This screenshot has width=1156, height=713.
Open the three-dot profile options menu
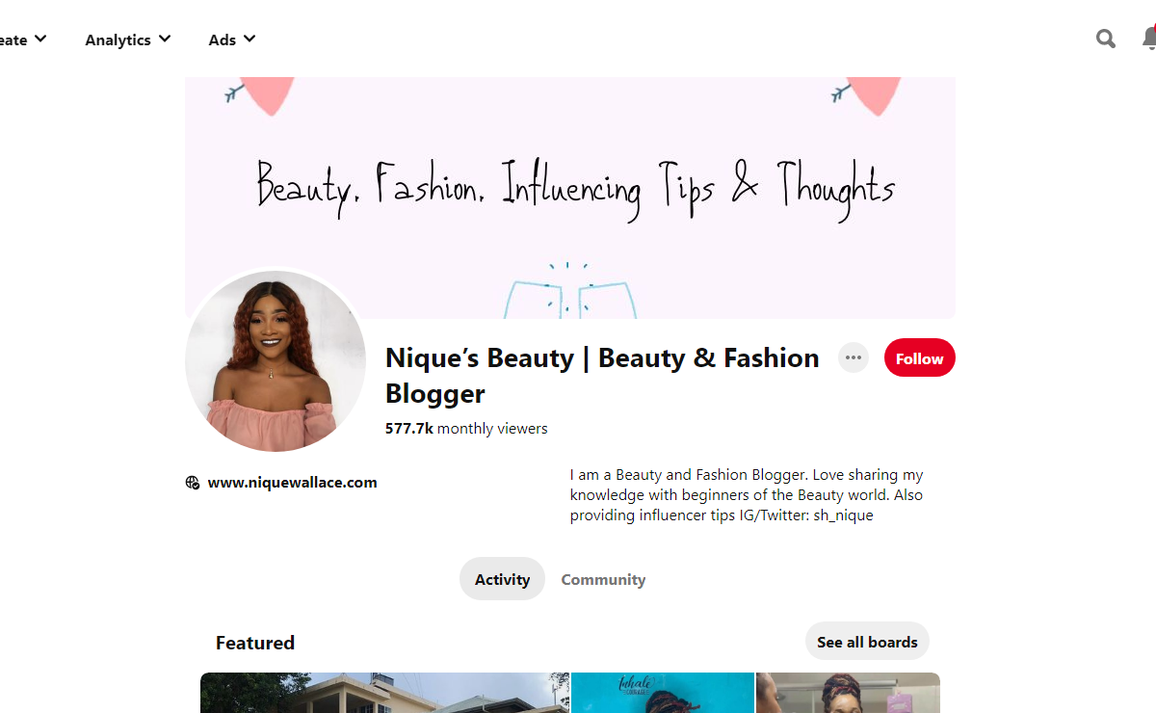(x=853, y=358)
